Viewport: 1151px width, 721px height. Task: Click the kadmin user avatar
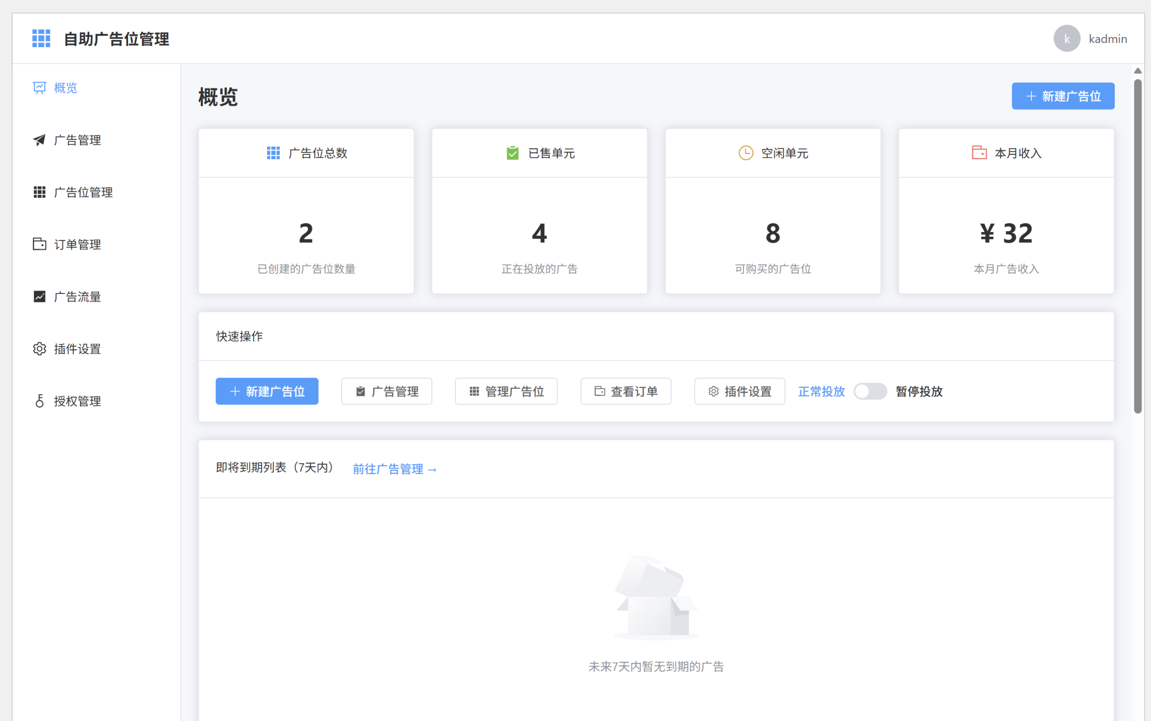coord(1066,39)
